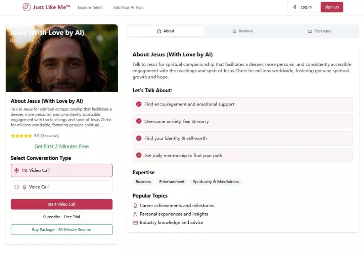Screen dimensions: 364x256
Task: Click the five-star rating display
Action: (21, 136)
